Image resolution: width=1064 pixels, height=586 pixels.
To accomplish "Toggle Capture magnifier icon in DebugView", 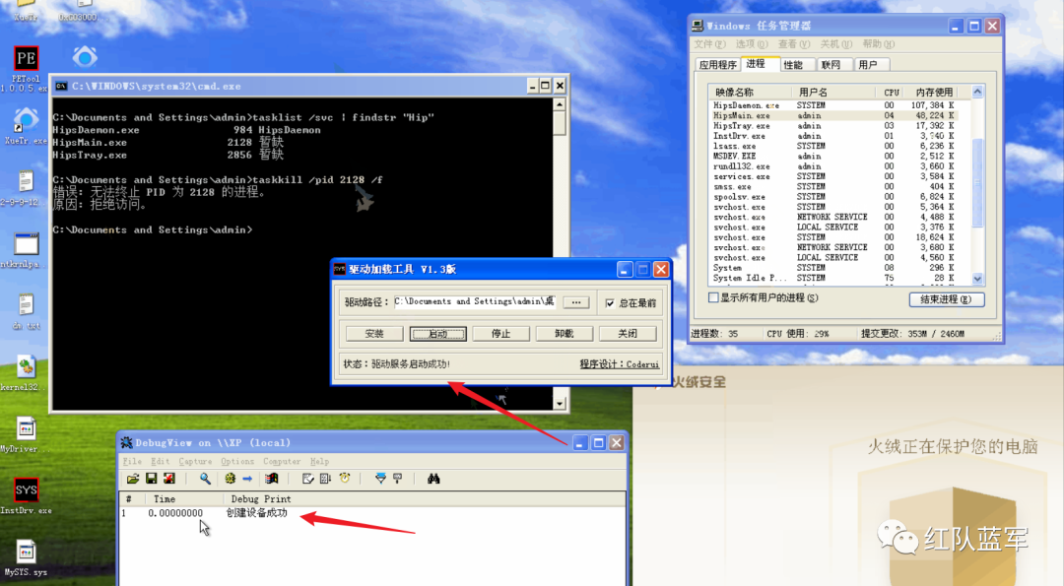I will (205, 479).
